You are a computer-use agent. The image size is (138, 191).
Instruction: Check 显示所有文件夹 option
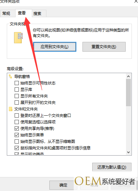17,96
